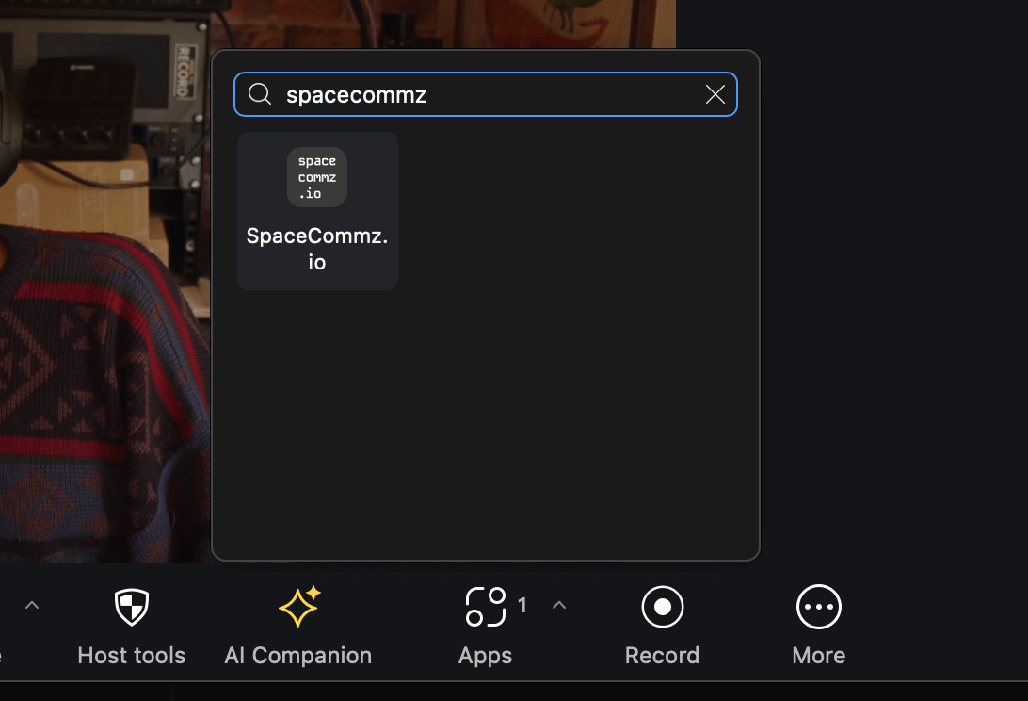Click the AI Companion label

pyautogui.click(x=297, y=655)
